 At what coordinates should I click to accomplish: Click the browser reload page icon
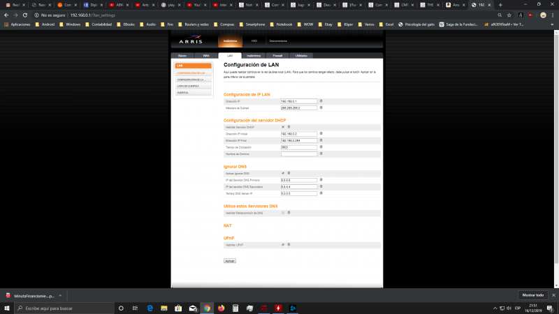coord(26,15)
